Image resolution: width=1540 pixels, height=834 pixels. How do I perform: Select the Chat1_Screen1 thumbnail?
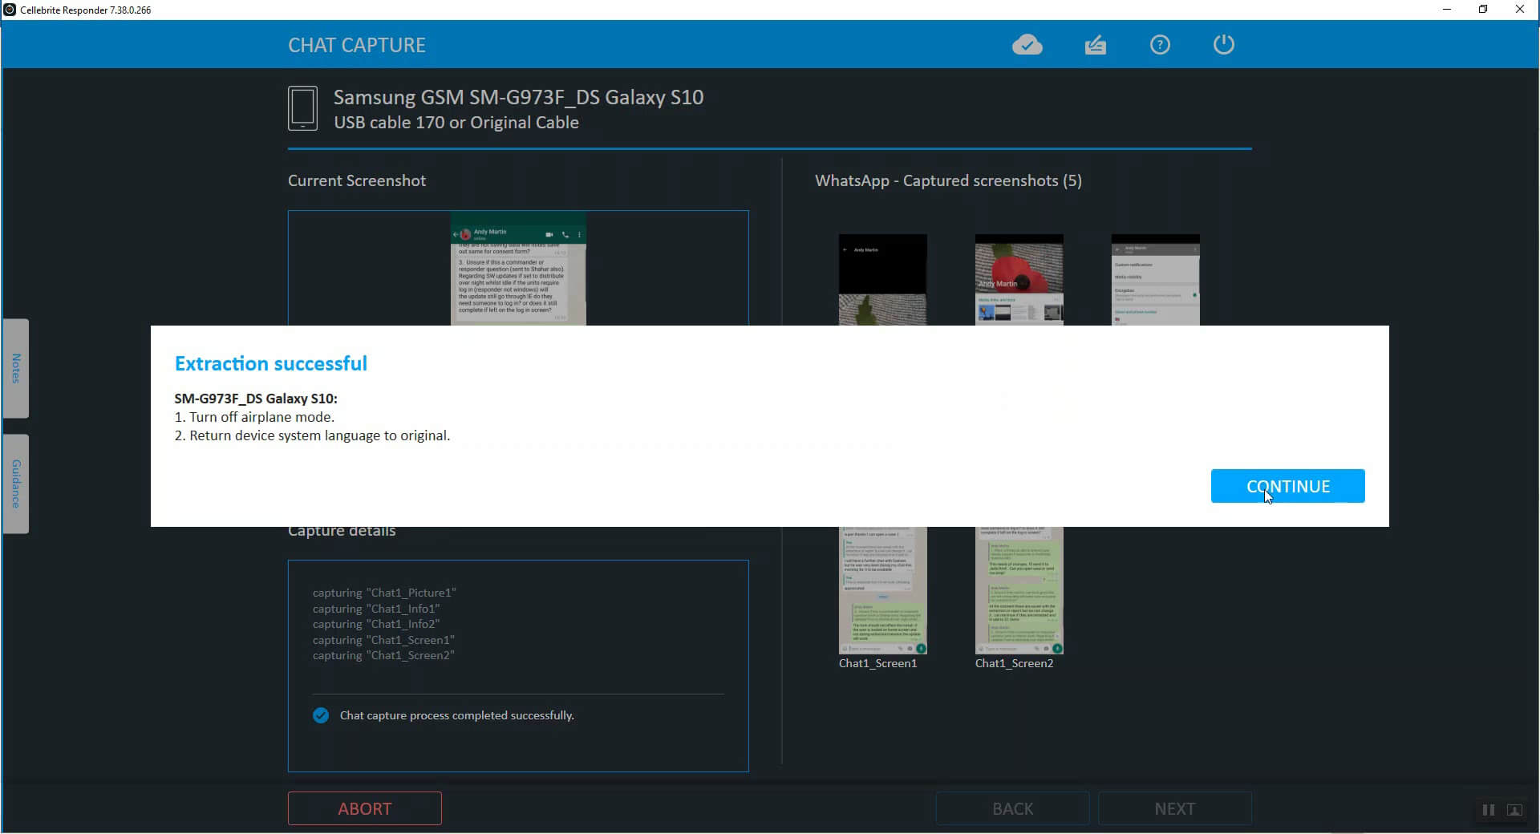click(x=882, y=590)
